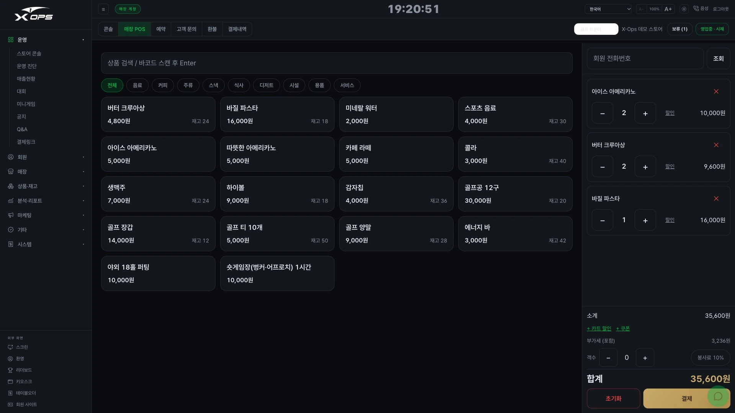Increase 바질 파스타 quantity with plus
735x413 pixels.
coord(645,220)
